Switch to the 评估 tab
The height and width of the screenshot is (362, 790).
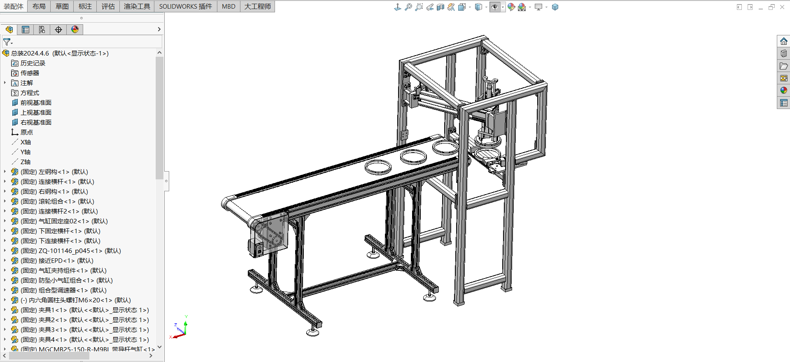(108, 6)
